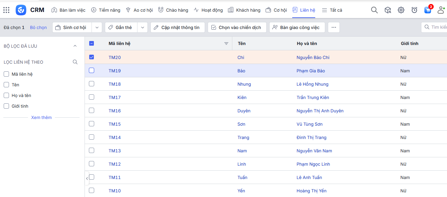
Task: Uncheck the TM20 row checkbox
Action: [x=92, y=57]
